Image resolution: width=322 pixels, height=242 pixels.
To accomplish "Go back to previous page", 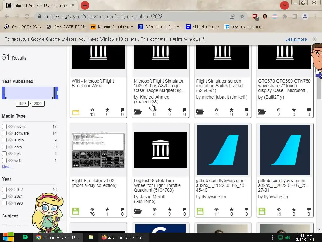I will pyautogui.click(x=7, y=16).
